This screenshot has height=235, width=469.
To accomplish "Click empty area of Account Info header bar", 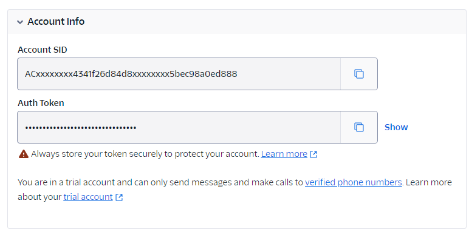I will point(269,21).
